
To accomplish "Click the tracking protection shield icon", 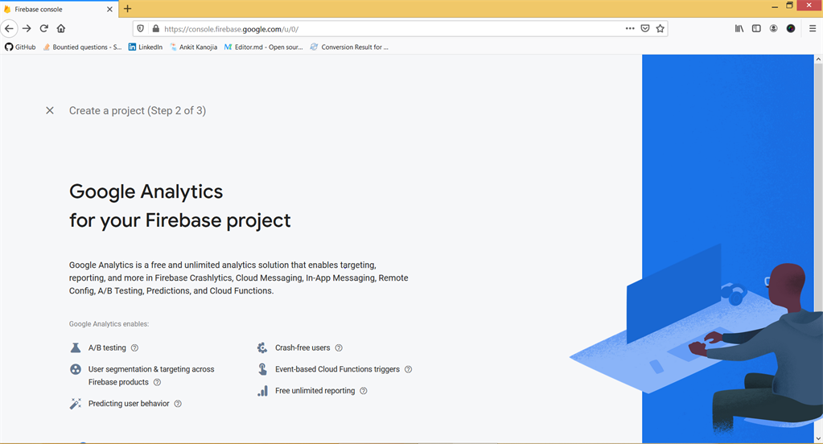I will [x=140, y=29].
